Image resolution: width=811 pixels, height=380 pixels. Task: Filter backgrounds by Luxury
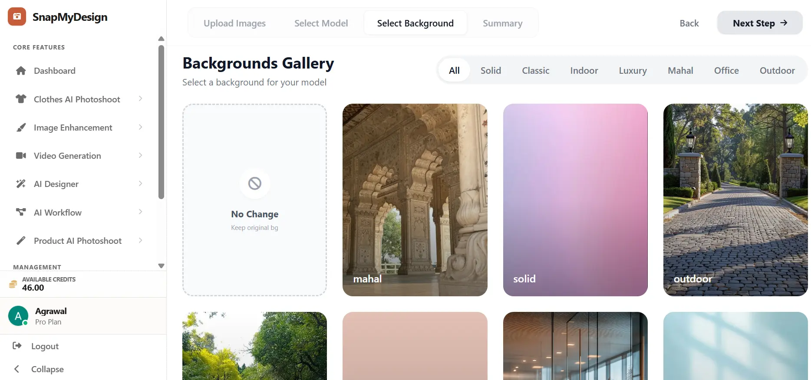pyautogui.click(x=633, y=70)
